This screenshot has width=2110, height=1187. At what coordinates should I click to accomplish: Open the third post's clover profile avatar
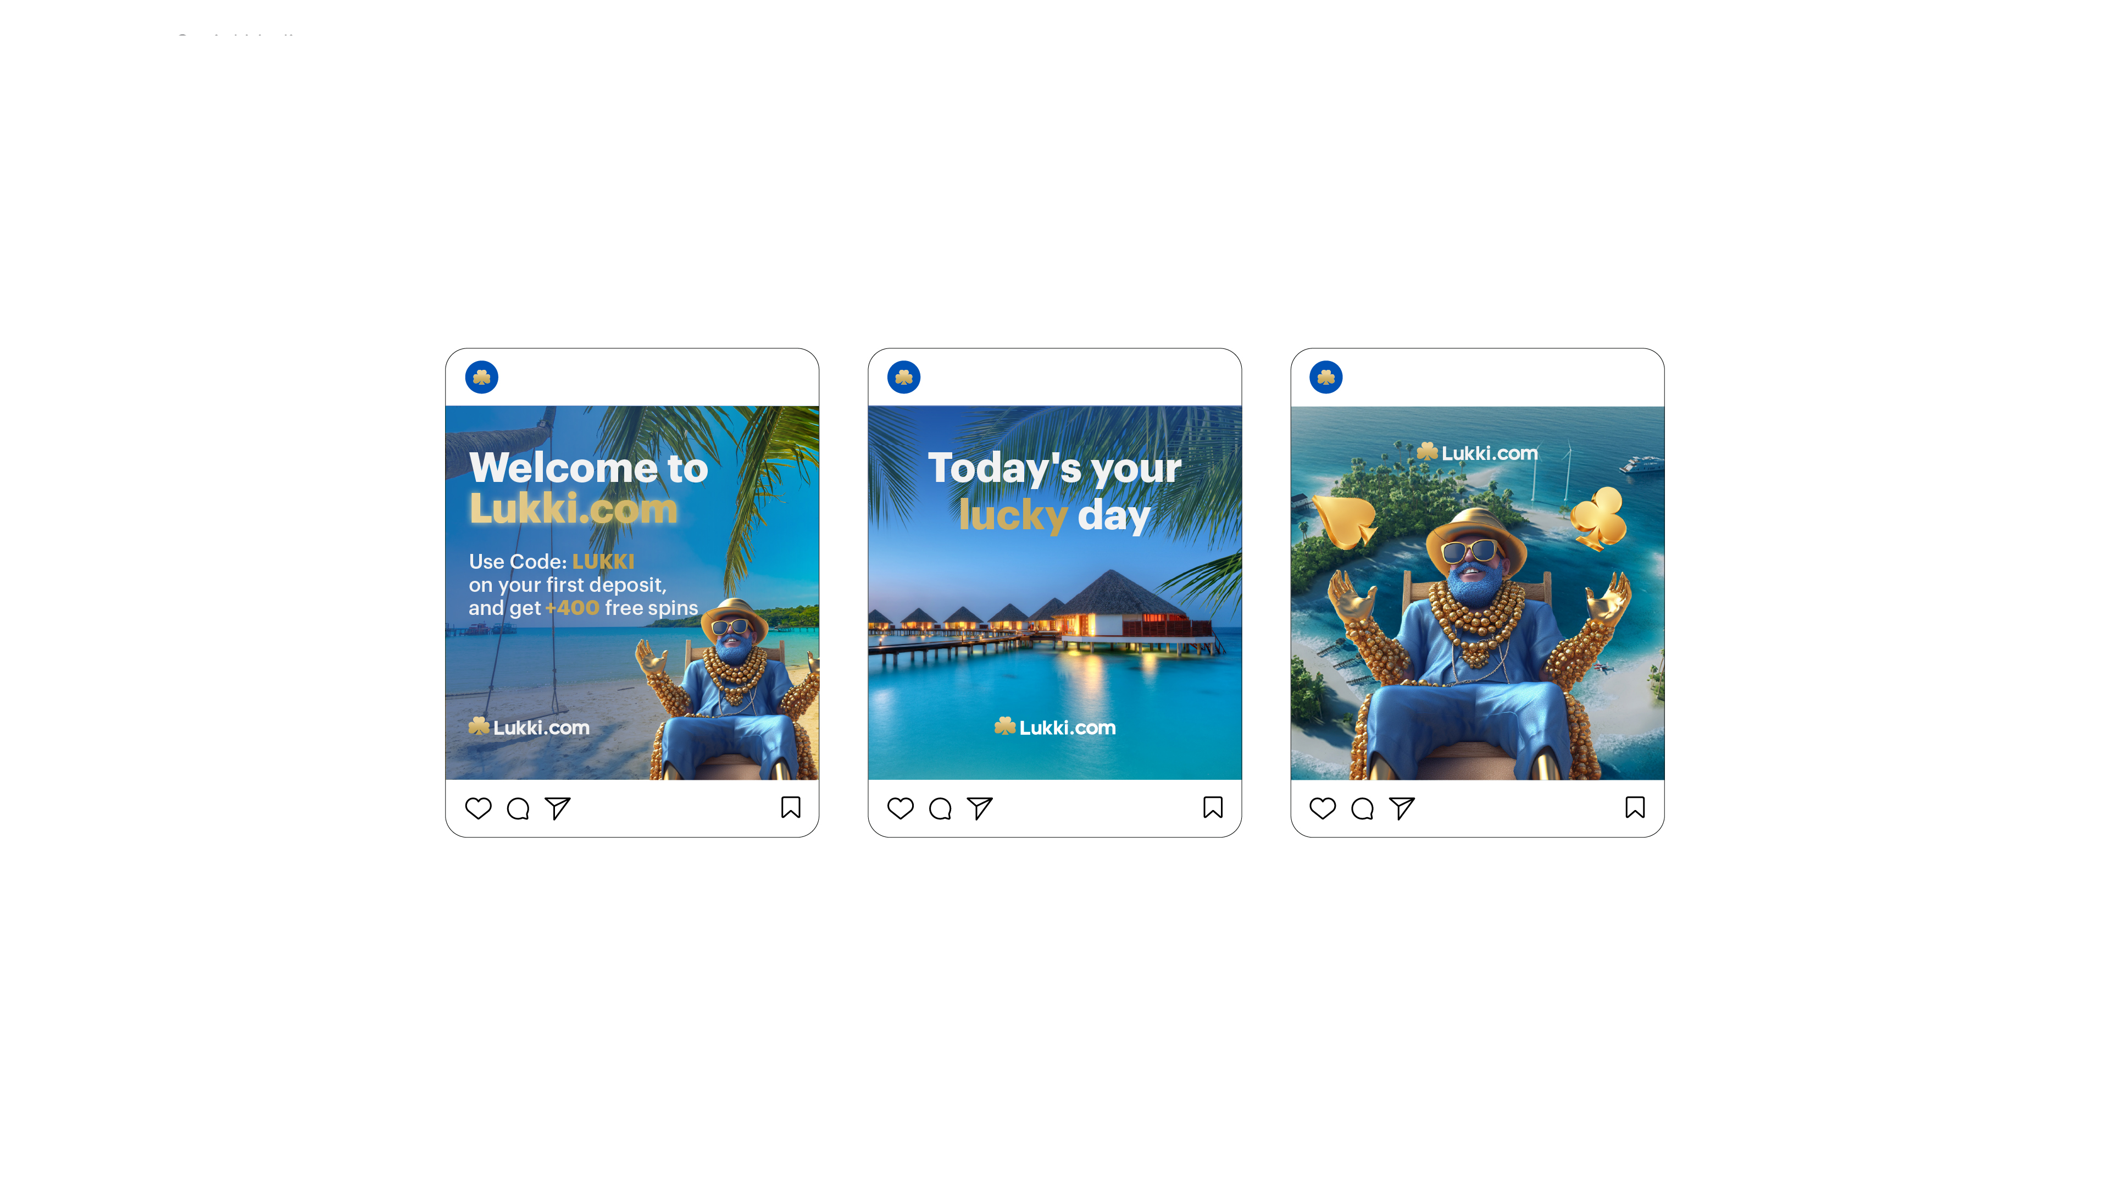point(1326,377)
